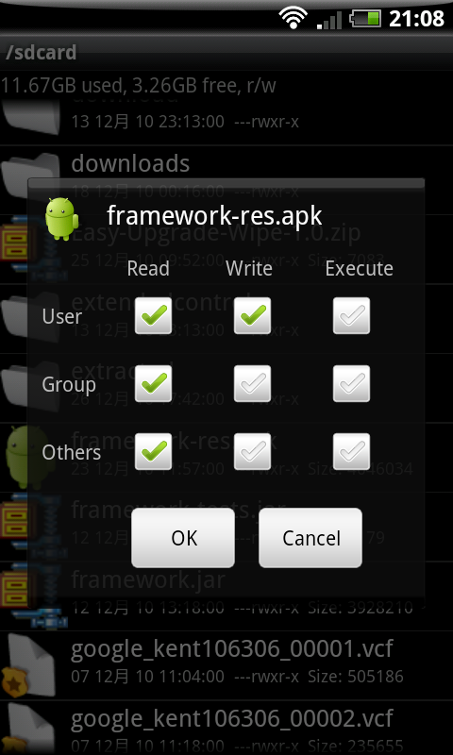
Task: Enable Others Write permission
Action: 252,452
